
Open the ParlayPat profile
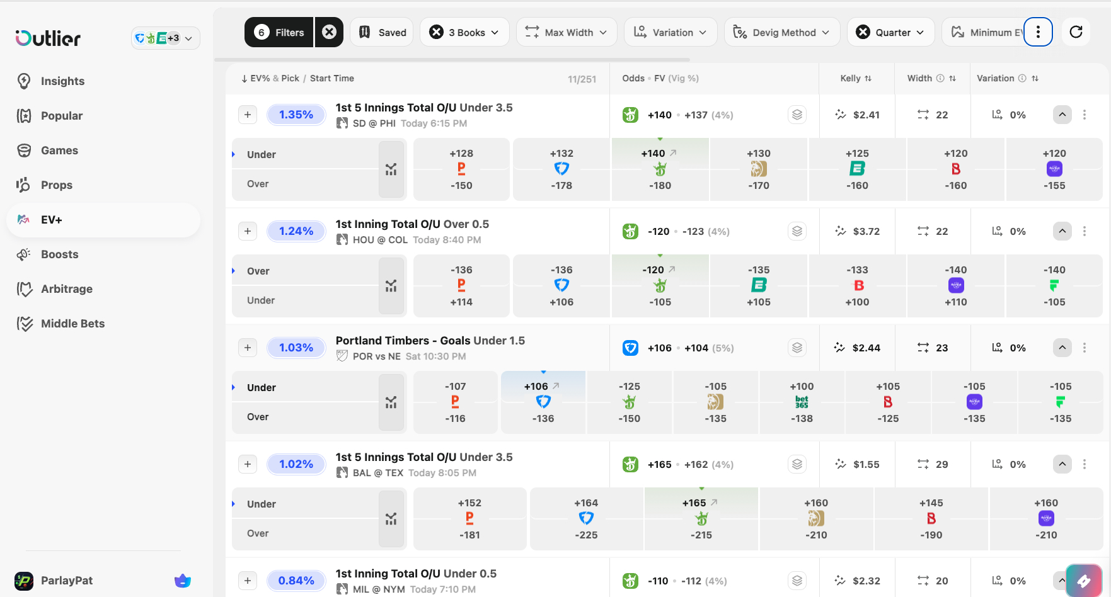[54, 581]
